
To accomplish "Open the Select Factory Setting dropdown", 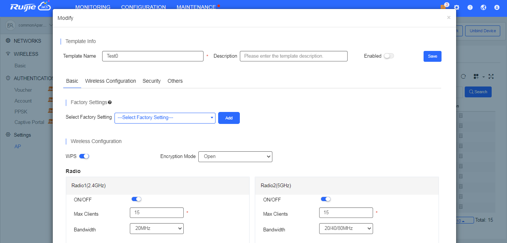I will tap(165, 118).
